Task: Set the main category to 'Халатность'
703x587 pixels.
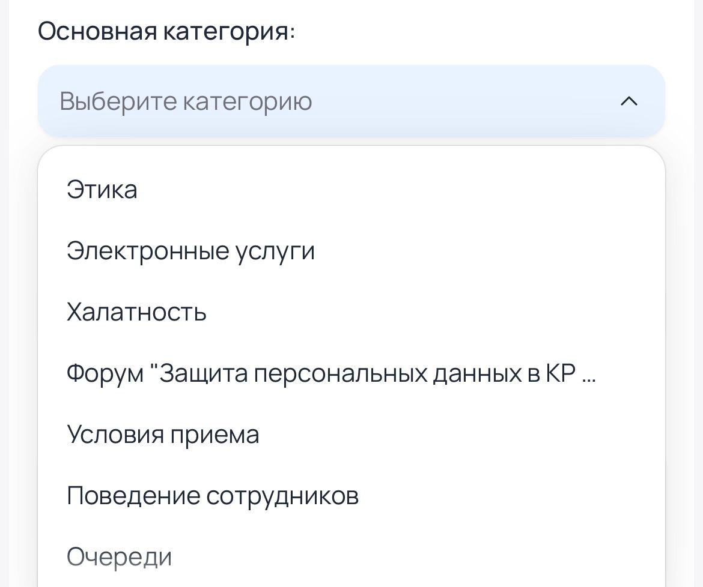Action: (136, 312)
